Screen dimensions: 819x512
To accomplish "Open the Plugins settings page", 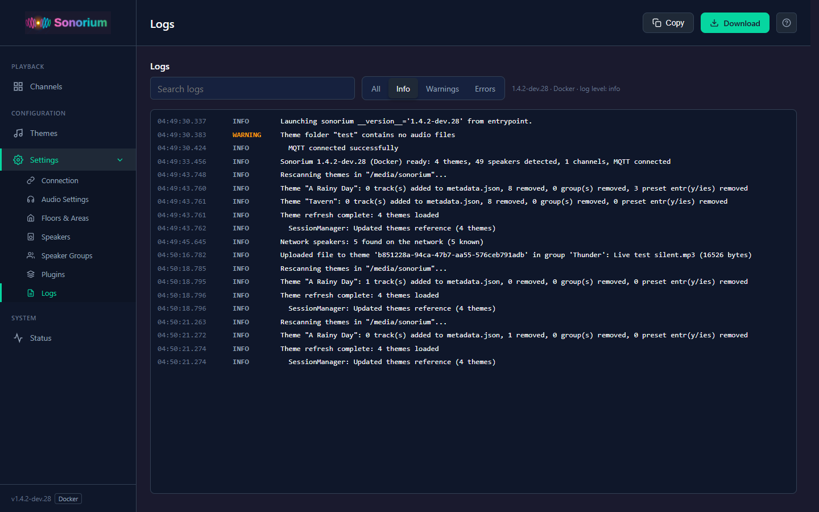I will tap(68, 274).
